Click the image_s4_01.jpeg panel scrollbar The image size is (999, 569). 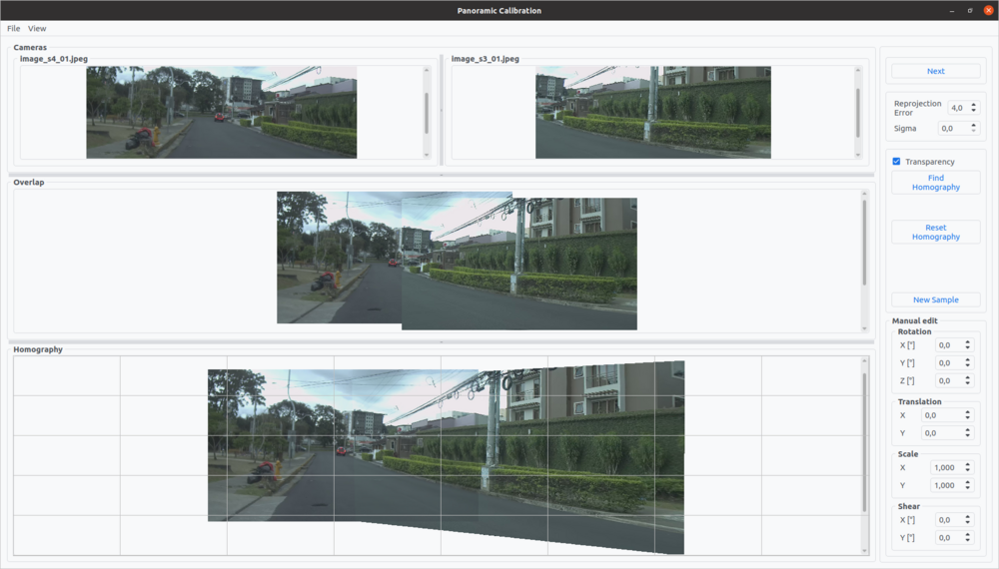pos(427,113)
